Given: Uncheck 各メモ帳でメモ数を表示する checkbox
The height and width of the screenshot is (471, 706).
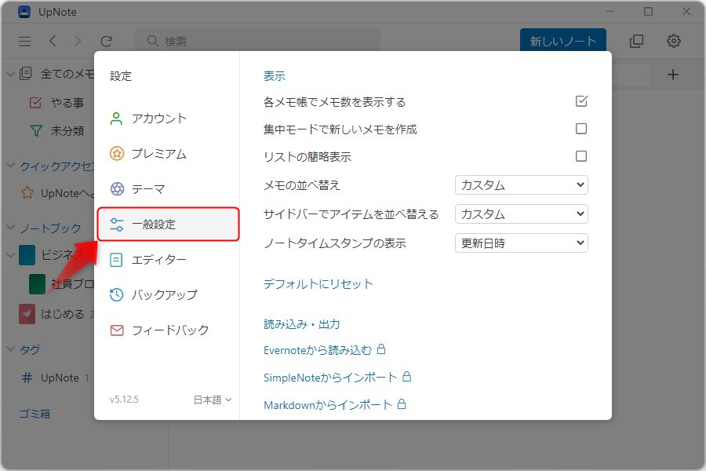Looking at the screenshot, I should click(581, 101).
